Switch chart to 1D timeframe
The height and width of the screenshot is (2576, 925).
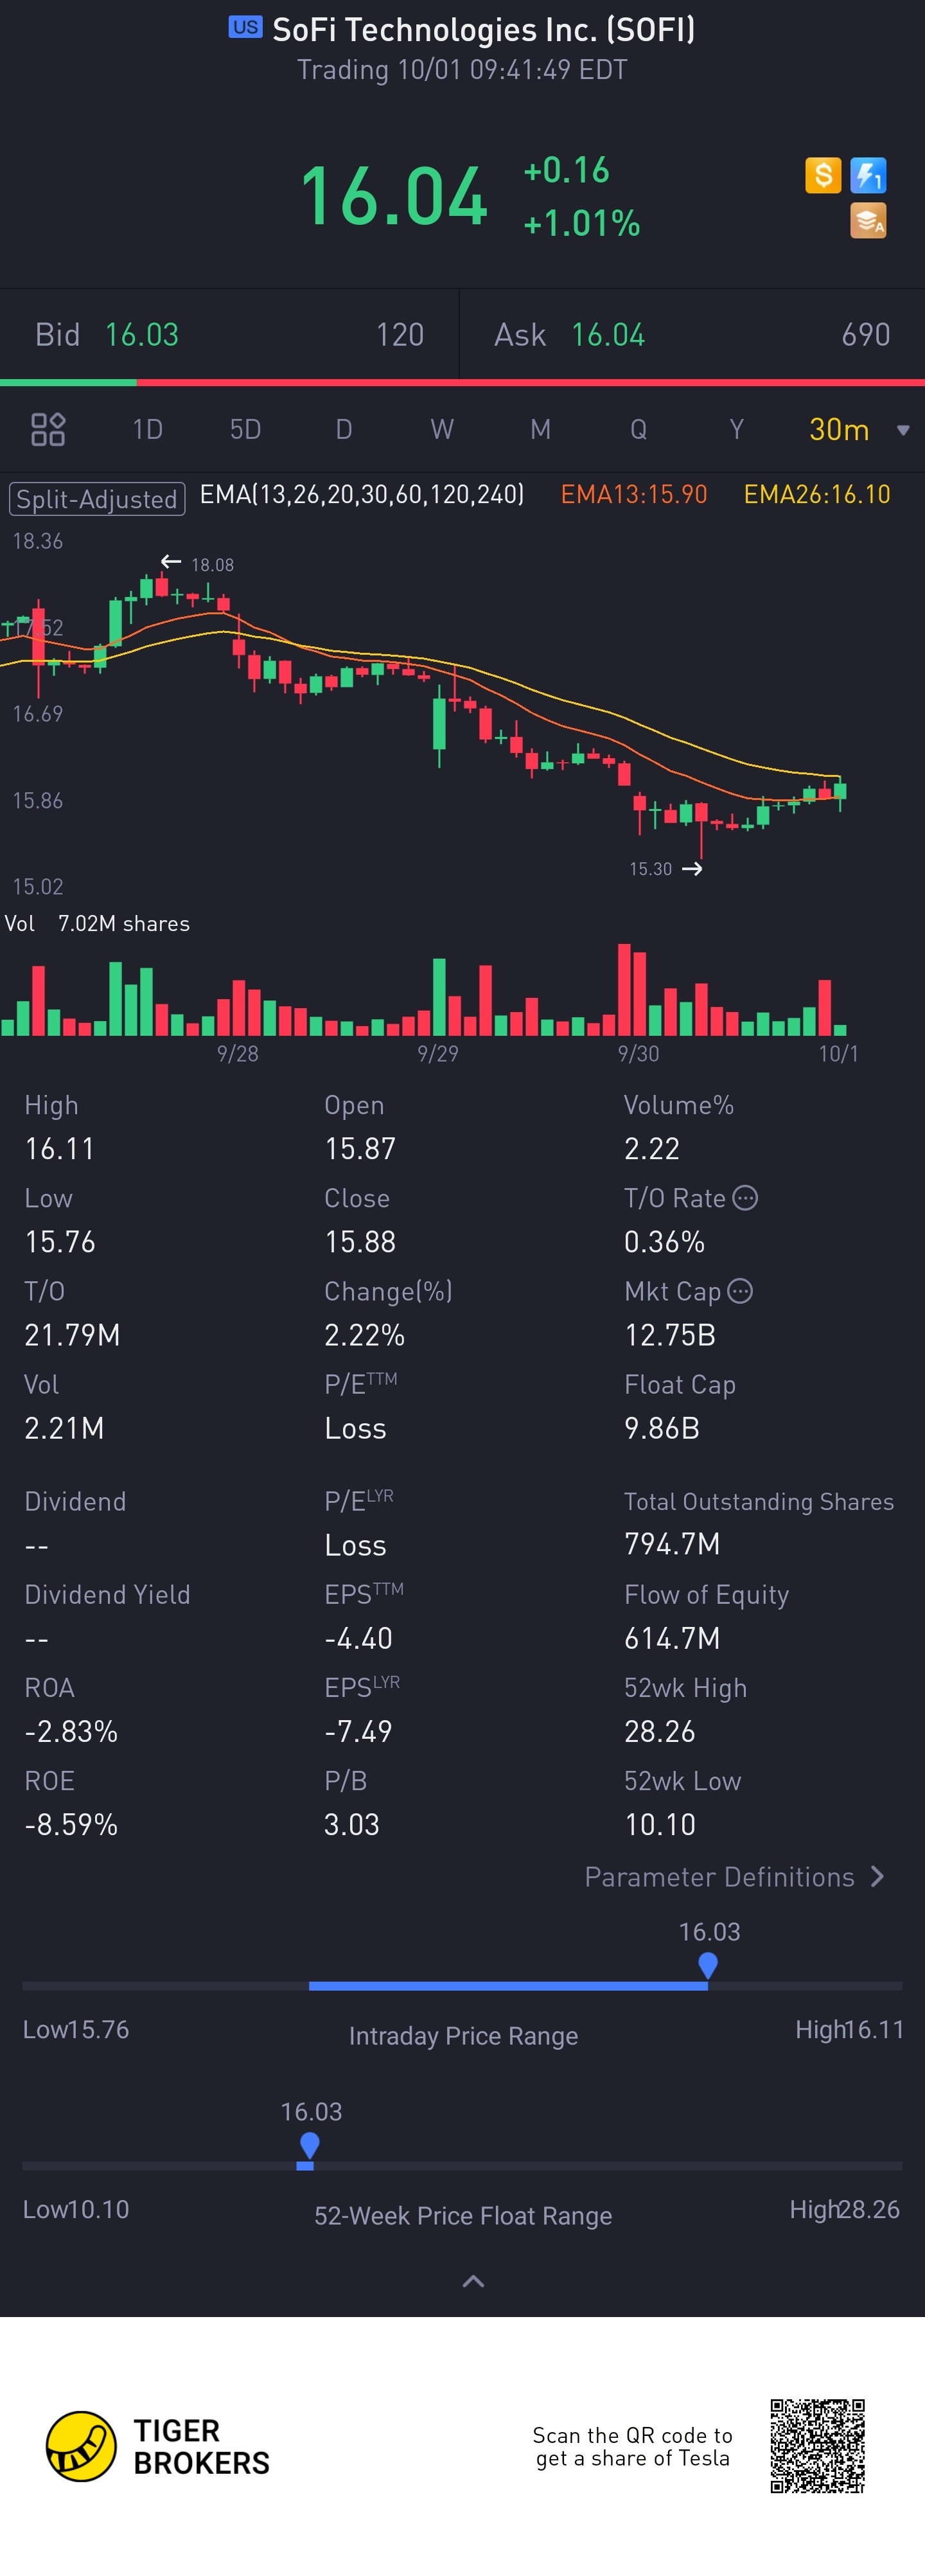147,429
